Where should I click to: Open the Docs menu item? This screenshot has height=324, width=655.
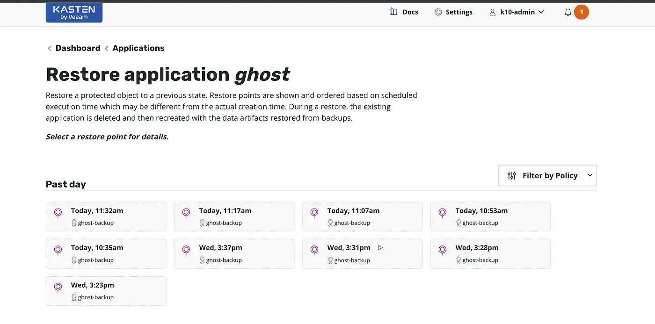410,12
